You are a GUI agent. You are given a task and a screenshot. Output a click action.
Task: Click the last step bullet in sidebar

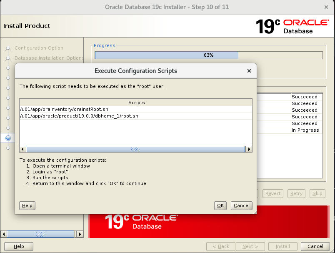(x=8, y=148)
